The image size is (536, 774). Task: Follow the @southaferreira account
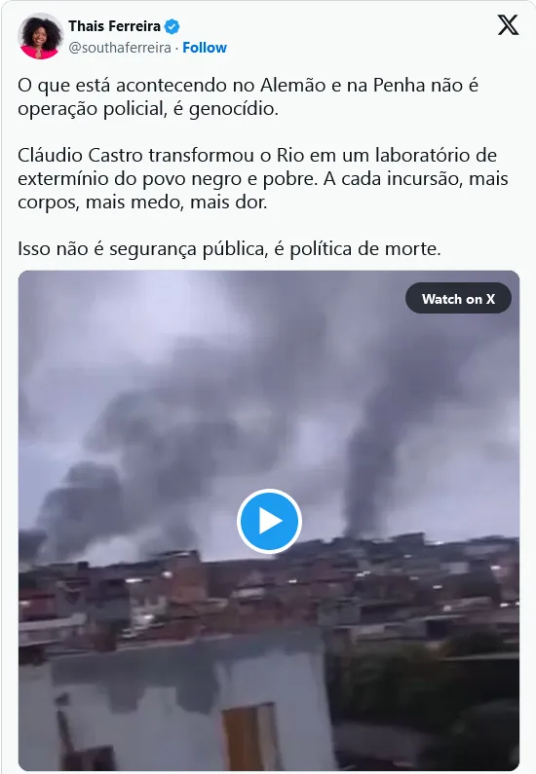205,48
